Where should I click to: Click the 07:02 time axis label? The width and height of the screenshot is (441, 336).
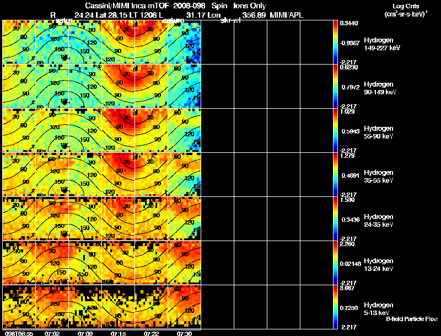[x=52, y=333]
